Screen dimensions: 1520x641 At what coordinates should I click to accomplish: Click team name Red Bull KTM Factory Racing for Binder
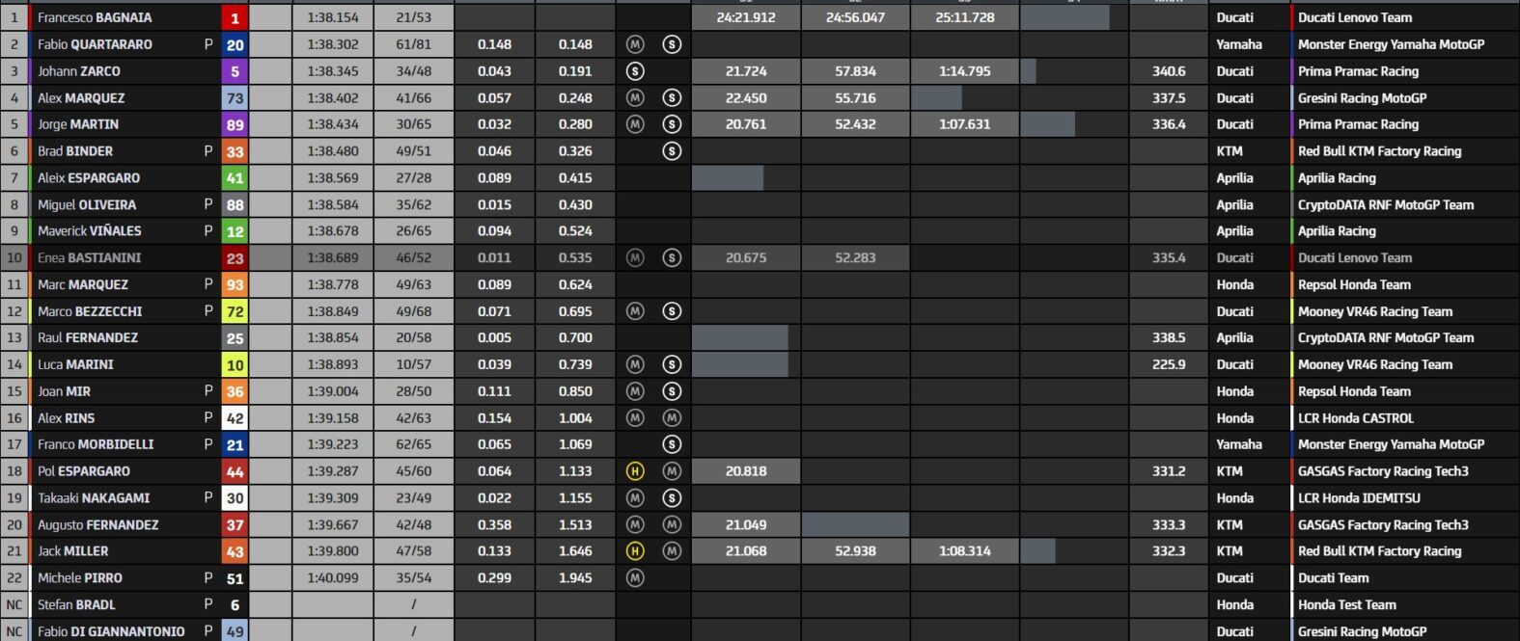point(1380,151)
